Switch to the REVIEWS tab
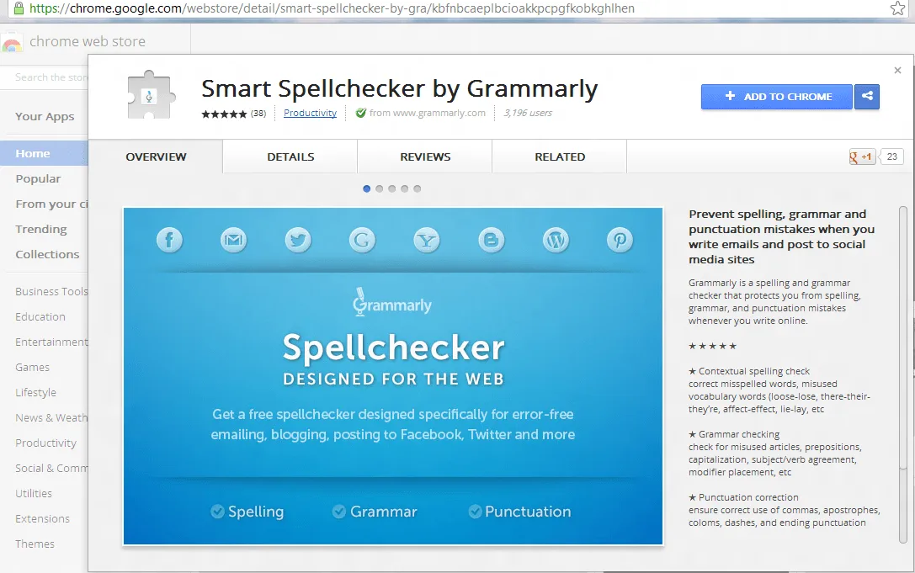The height and width of the screenshot is (573, 915). click(x=424, y=157)
